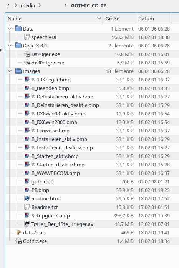Click the Trailer_Der_13te_Krieger.avi video icon
Screen dimensions: 179x268
tap(27, 224)
